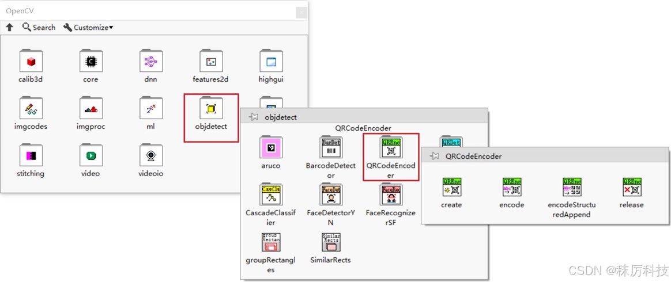The height and width of the screenshot is (282, 671).
Task: Open the FaceRecognizerSF subpalette
Action: pos(391,195)
